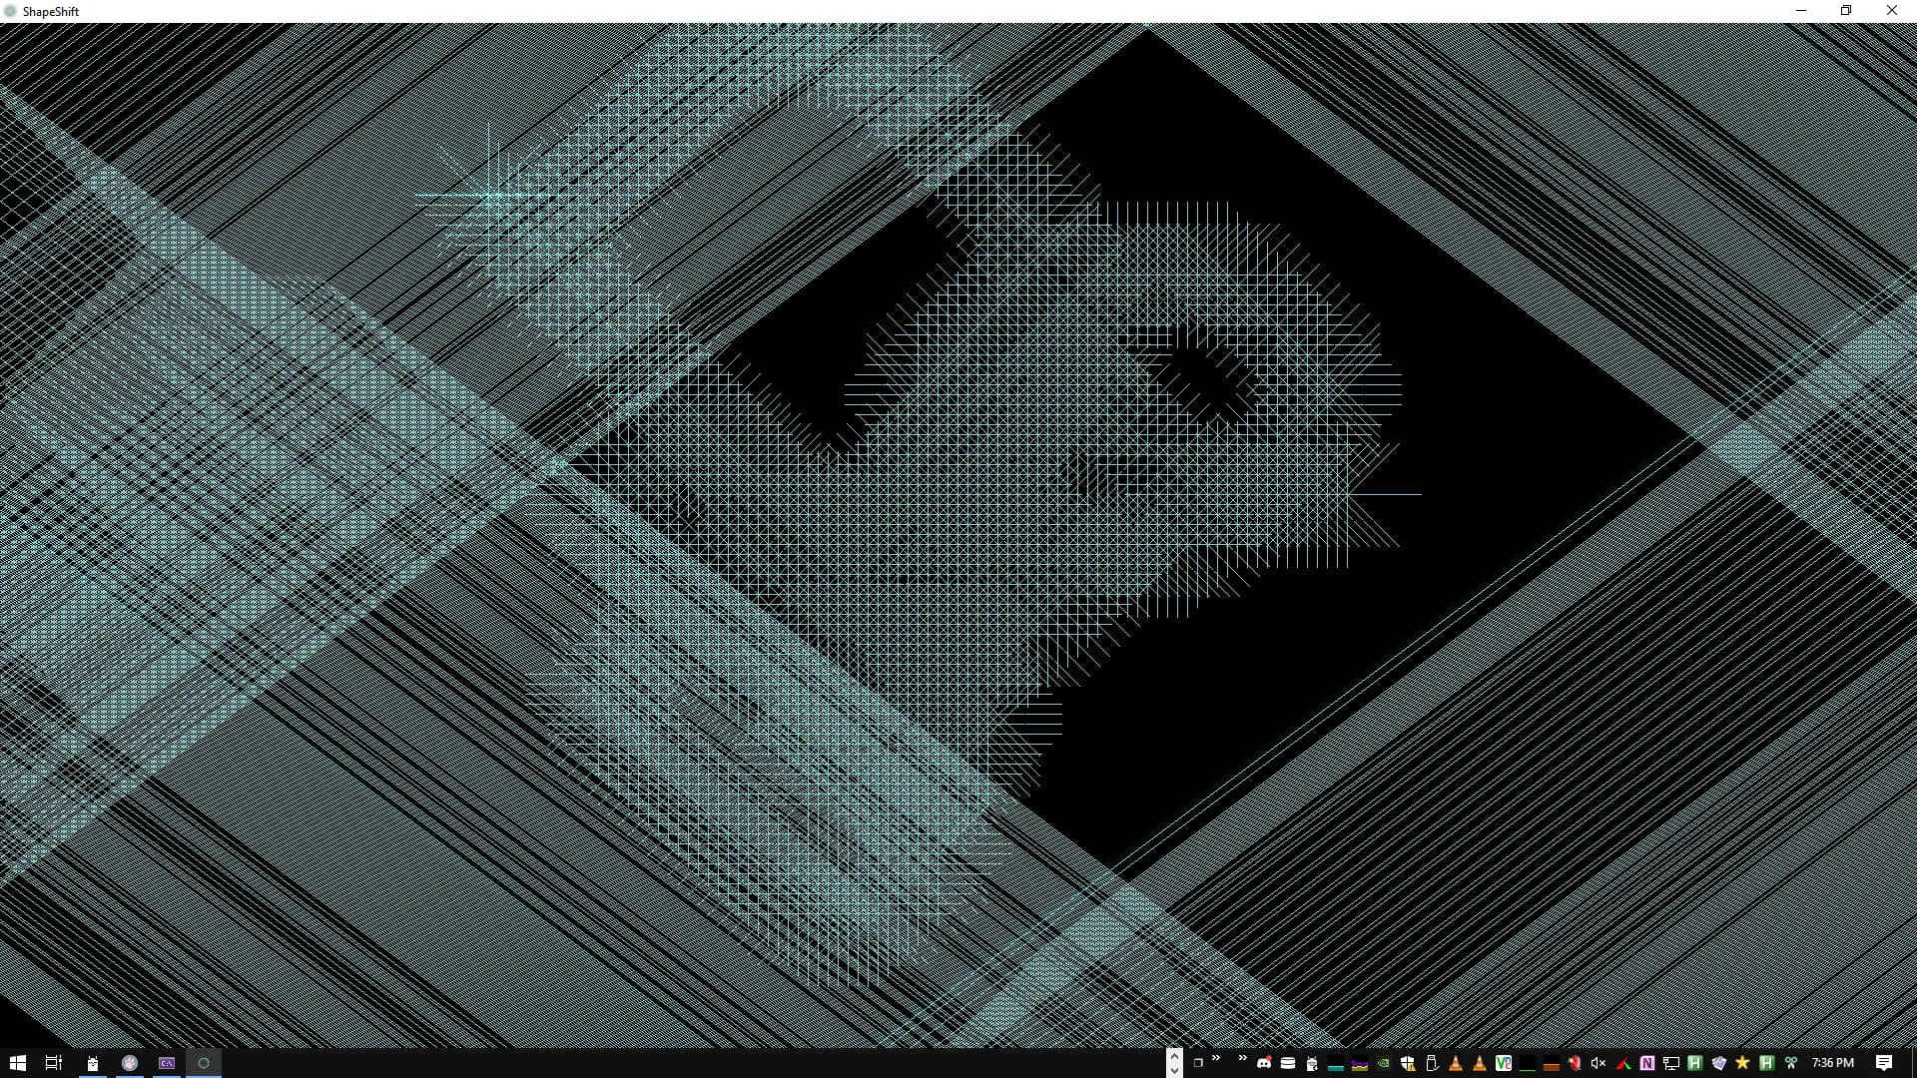Open the Microsoft Store taskbar app
Image resolution: width=1917 pixels, height=1078 pixels.
pos(92,1063)
